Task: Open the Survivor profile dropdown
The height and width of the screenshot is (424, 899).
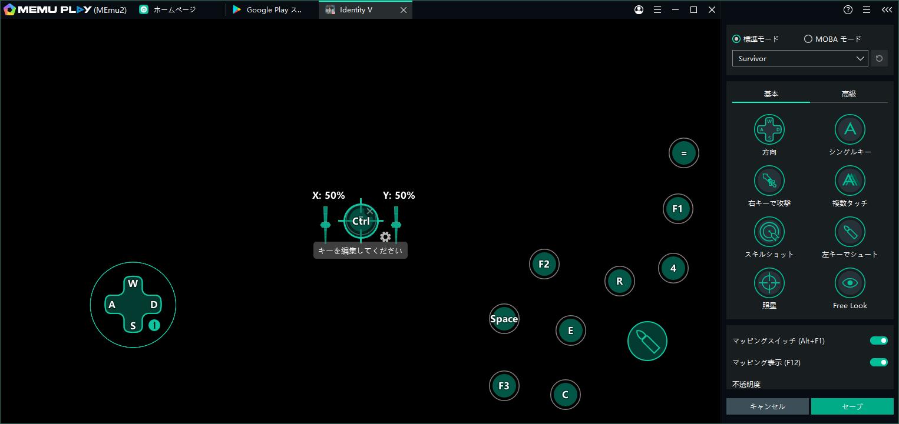Action: [799, 59]
